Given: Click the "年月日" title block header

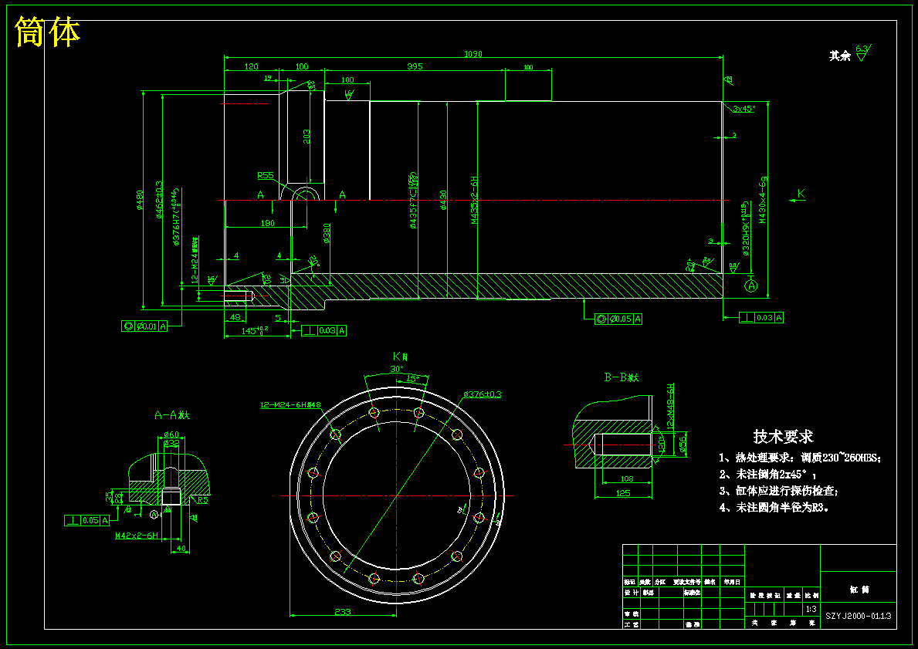Looking at the screenshot, I should [732, 583].
